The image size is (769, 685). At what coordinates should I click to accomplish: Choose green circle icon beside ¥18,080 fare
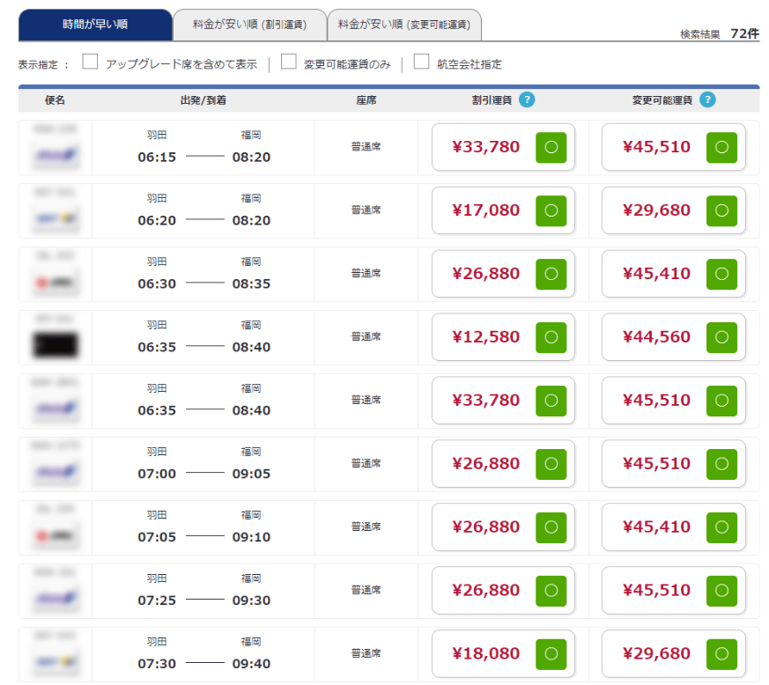551,654
